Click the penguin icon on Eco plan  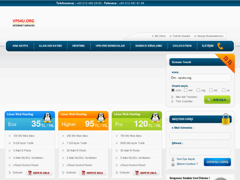47,118
